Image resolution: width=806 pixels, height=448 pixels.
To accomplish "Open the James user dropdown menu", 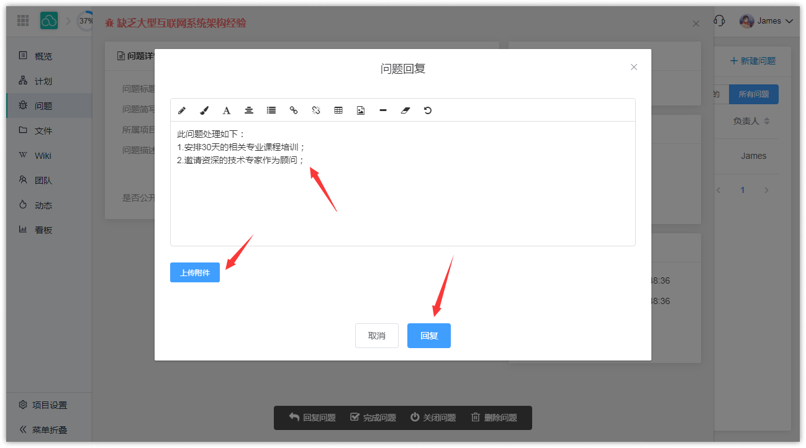I will point(768,21).
